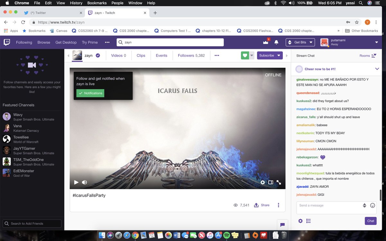Click the Bits icon in message box
386x241 pixels.
[x=364, y=205]
